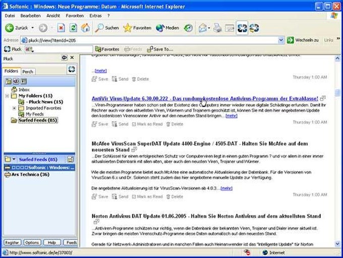Click Save under the McAfee article

[100, 197]
